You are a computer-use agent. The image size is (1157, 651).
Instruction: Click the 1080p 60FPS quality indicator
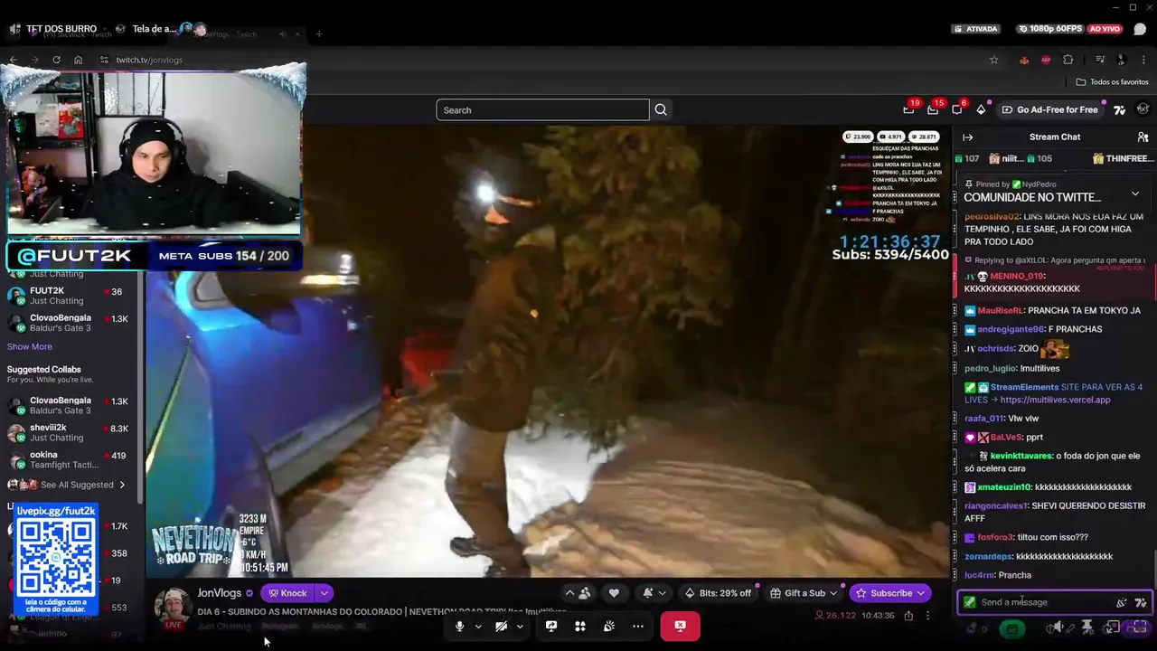1049,29
